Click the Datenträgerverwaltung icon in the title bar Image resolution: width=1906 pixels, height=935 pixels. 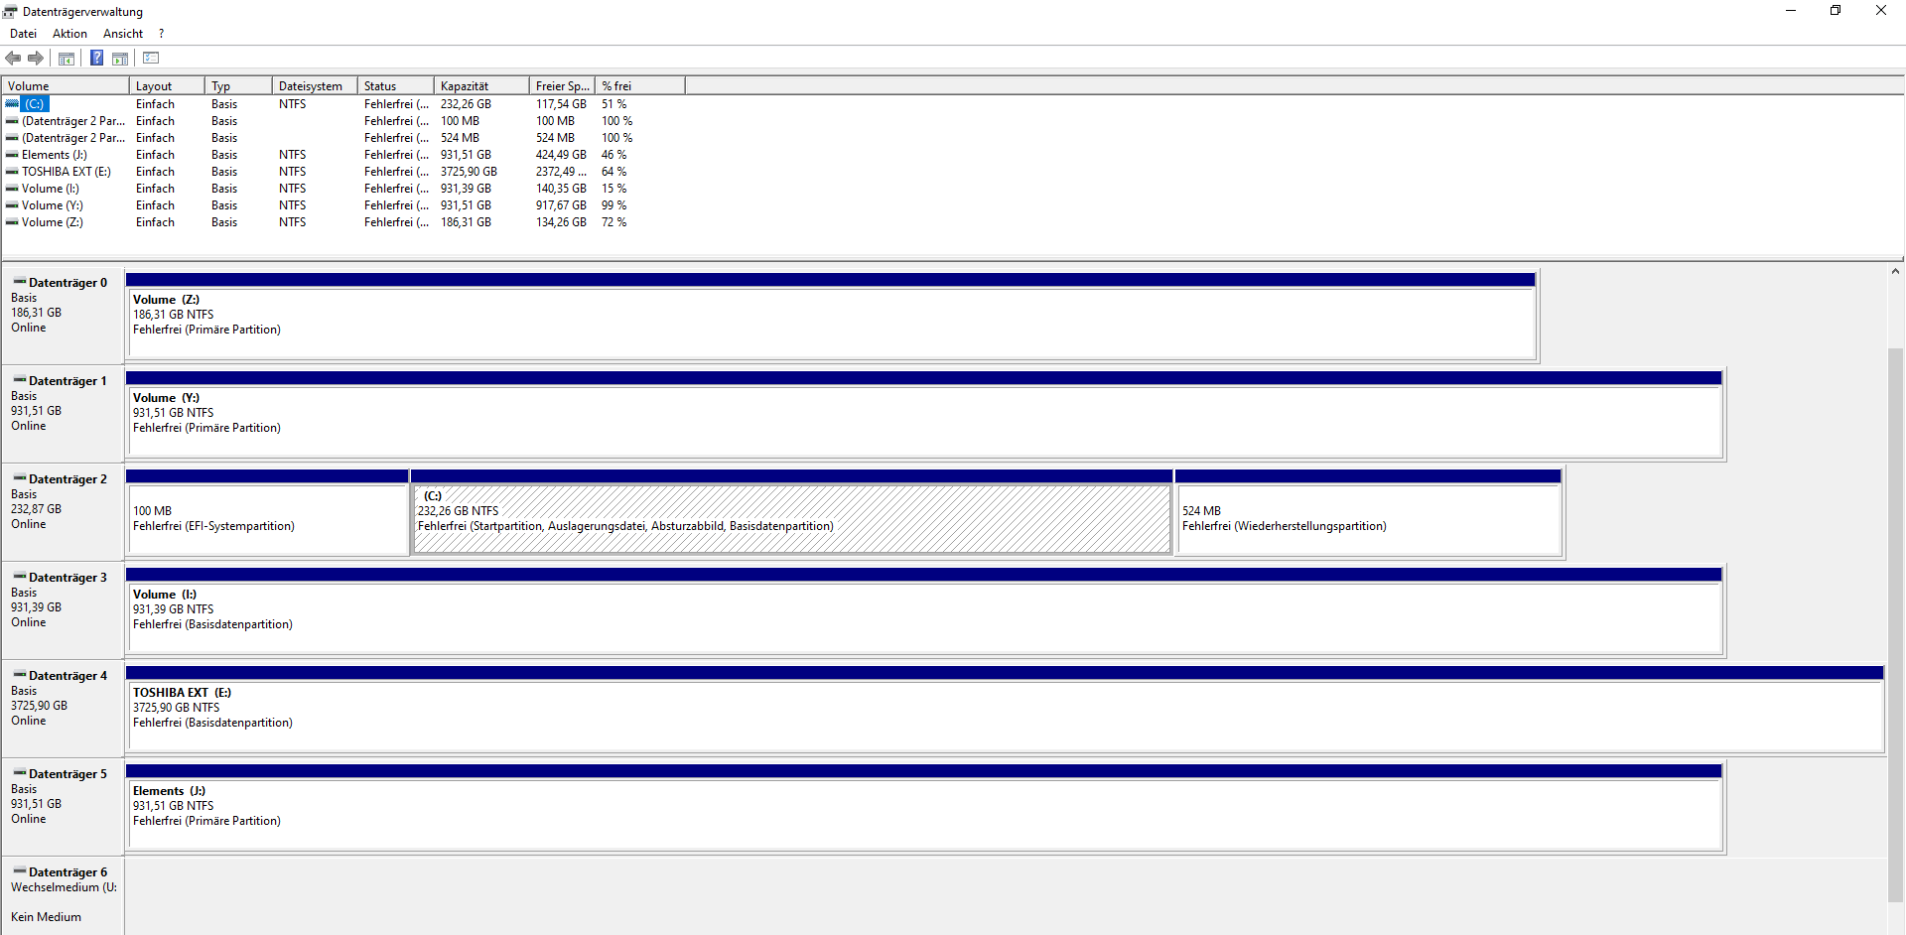click(x=10, y=10)
